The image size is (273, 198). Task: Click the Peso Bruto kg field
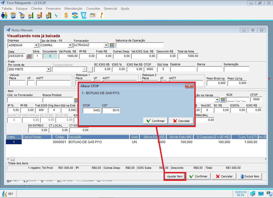pos(216,83)
